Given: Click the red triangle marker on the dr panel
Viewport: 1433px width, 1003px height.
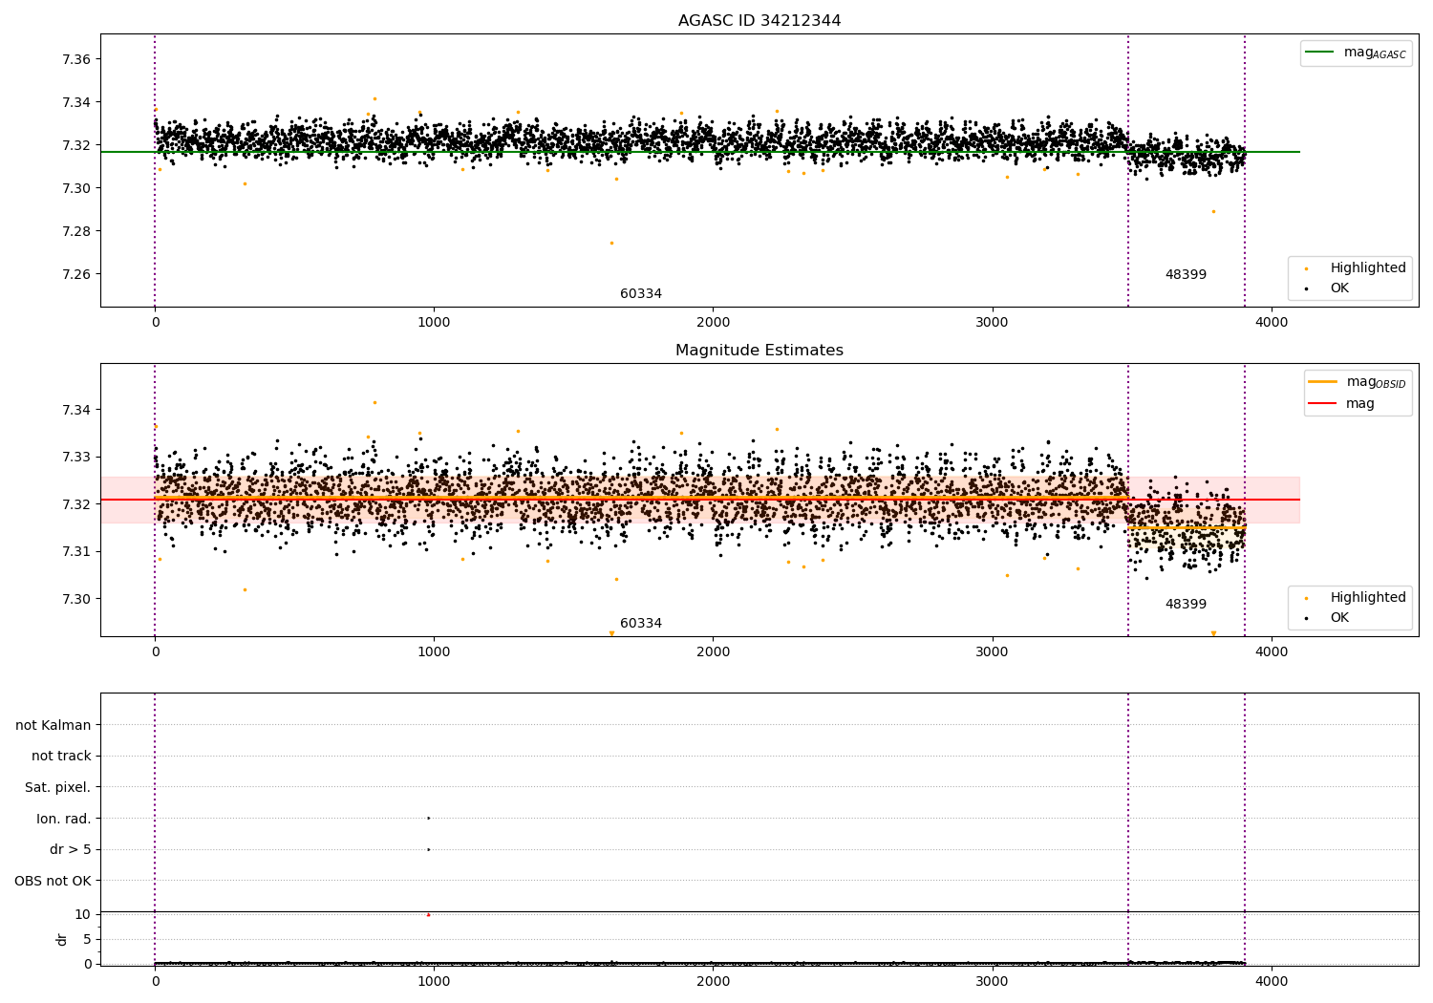Looking at the screenshot, I should pos(428,915).
